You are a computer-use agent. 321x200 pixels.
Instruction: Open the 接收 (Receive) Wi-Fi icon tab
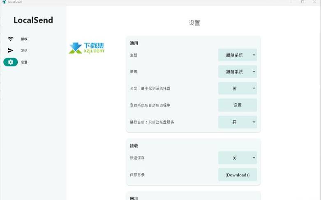[10, 39]
